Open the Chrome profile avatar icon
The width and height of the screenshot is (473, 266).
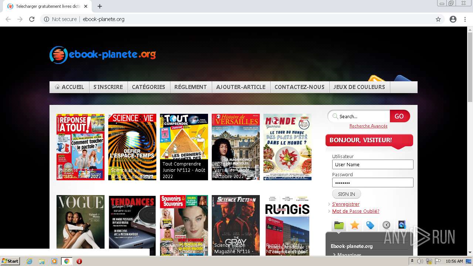point(453,19)
